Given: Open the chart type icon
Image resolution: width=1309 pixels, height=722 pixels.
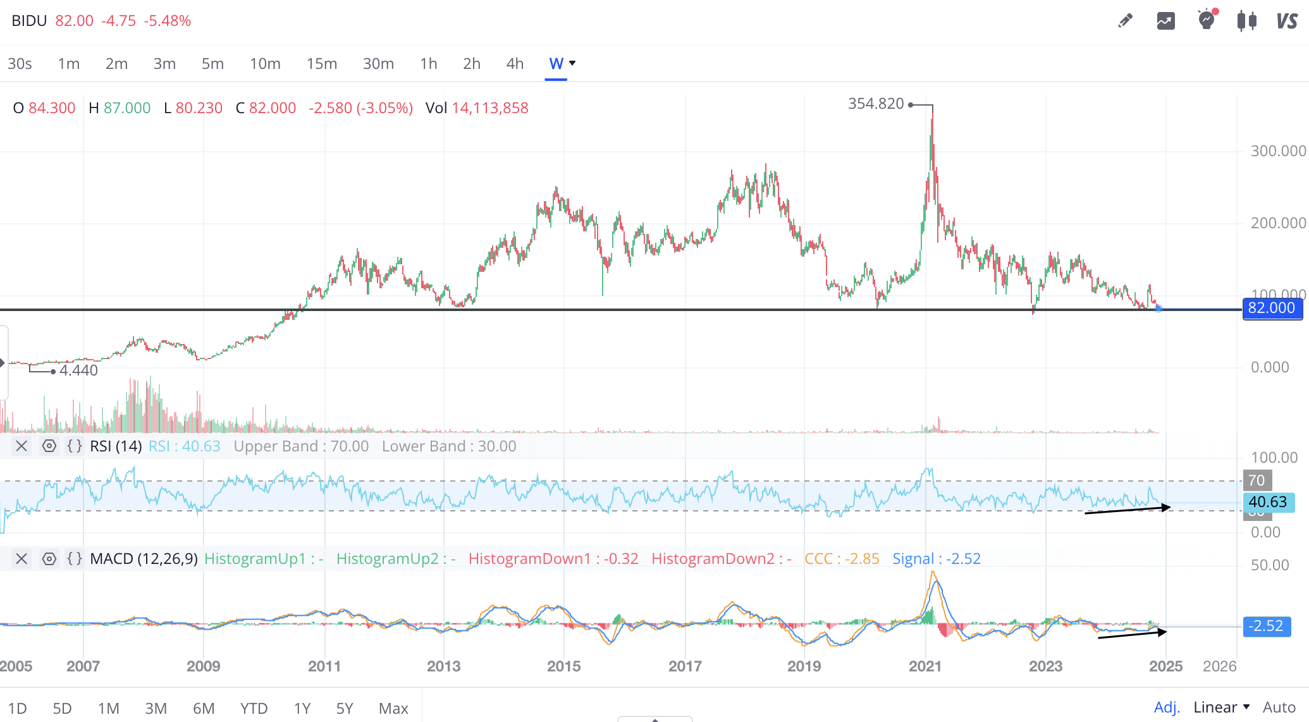Looking at the screenshot, I should (1165, 21).
